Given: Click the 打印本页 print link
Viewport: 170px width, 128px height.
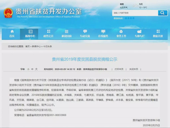Looking at the screenshot, I should coord(119,69).
